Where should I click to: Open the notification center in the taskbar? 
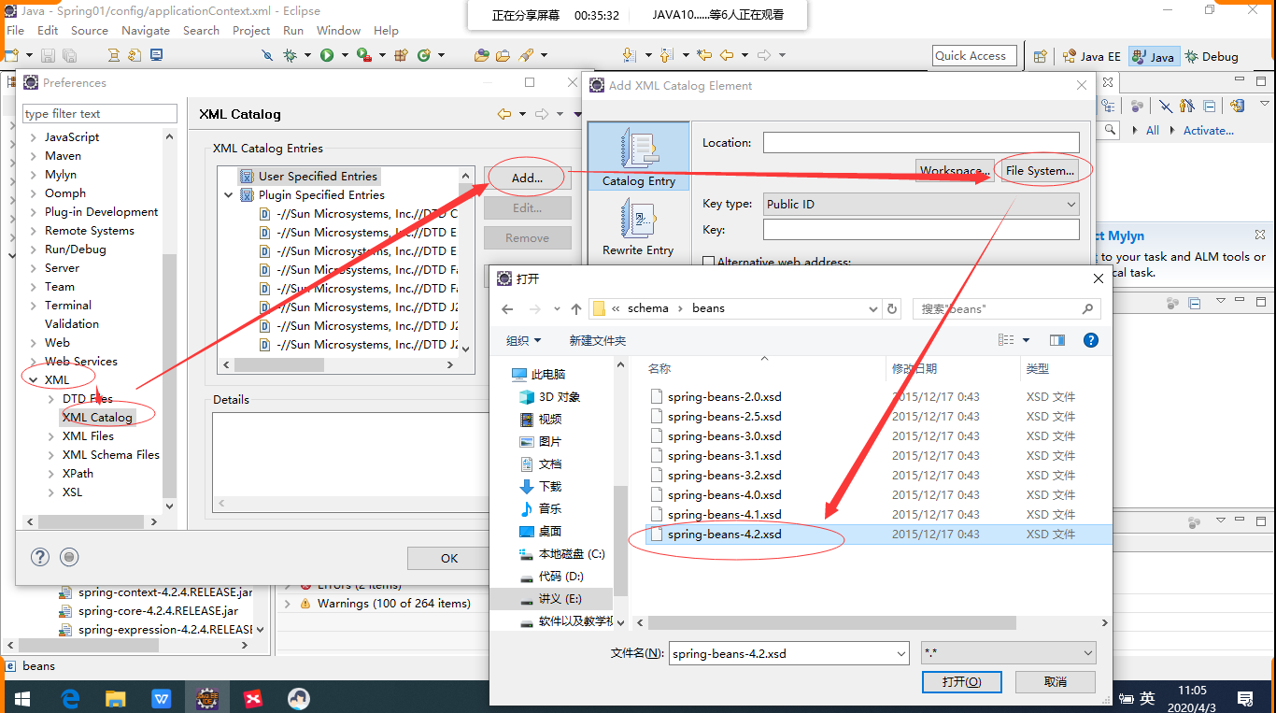(x=1245, y=698)
